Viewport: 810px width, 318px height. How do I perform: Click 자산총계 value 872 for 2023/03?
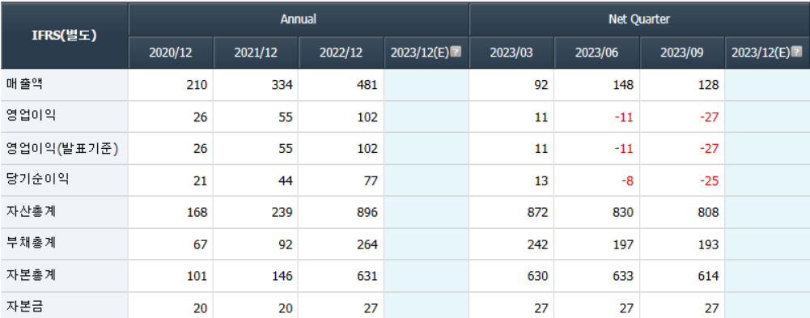538,213
